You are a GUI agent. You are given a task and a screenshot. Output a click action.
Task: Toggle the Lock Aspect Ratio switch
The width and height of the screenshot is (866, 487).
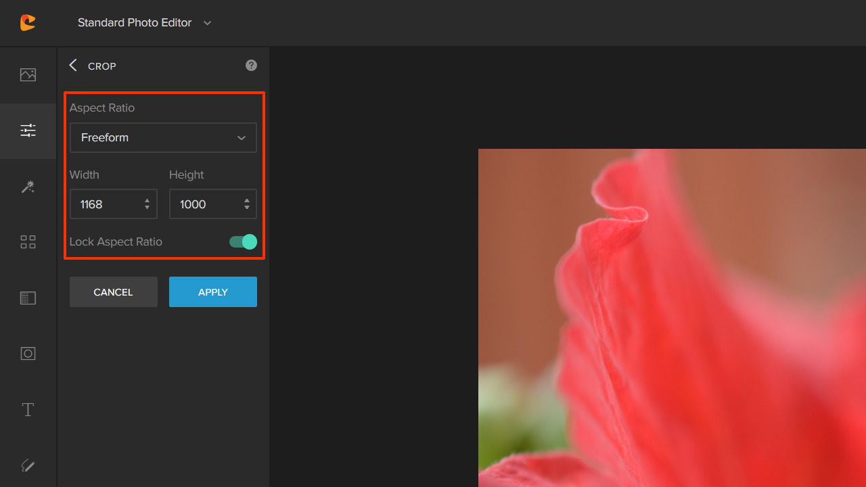point(243,241)
